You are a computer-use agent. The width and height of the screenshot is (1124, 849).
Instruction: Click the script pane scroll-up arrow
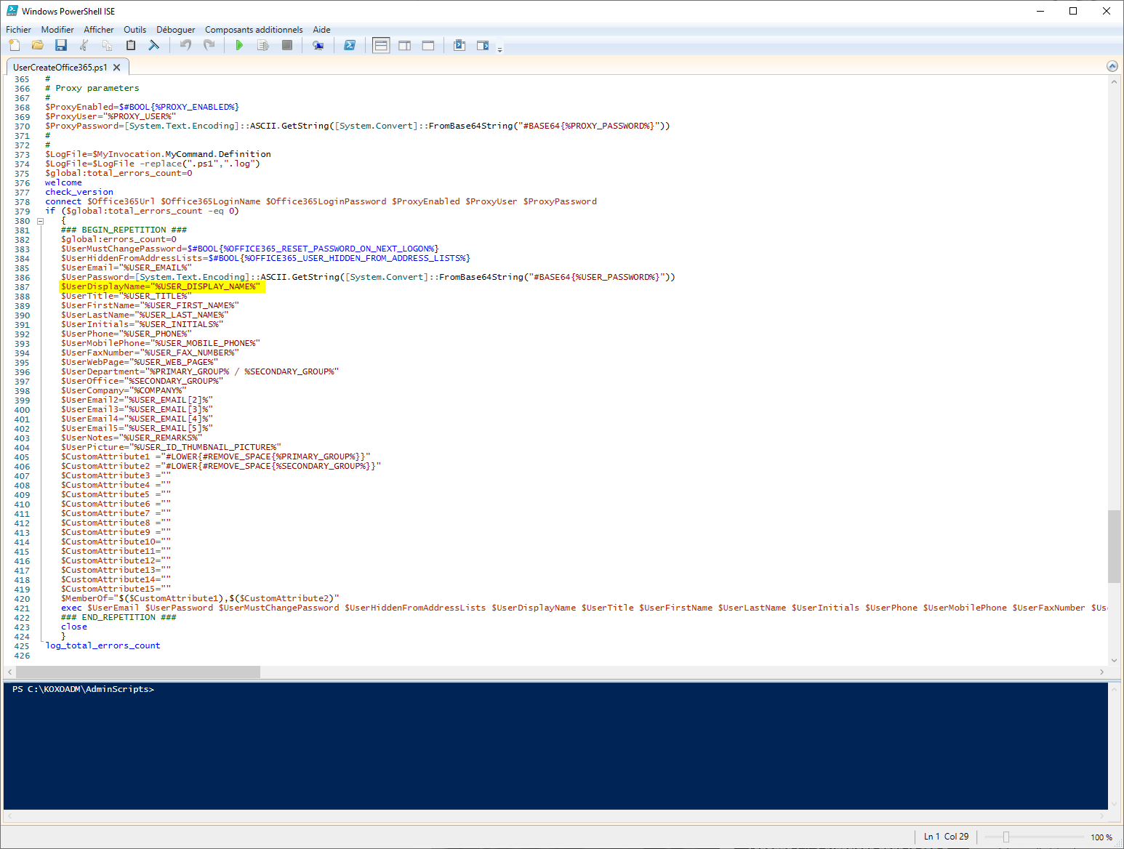pos(1114,81)
